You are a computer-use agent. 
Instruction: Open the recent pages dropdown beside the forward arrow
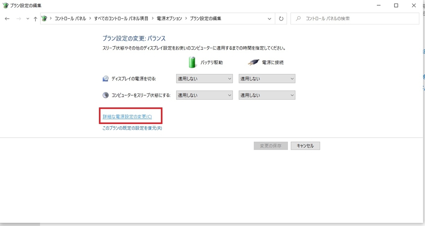click(x=27, y=18)
